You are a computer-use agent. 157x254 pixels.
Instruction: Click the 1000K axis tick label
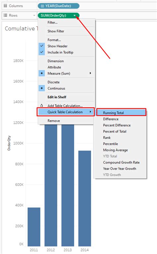[x=18, y=143]
